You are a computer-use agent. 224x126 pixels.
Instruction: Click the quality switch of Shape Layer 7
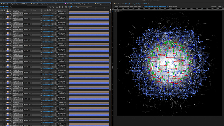pos(44,29)
